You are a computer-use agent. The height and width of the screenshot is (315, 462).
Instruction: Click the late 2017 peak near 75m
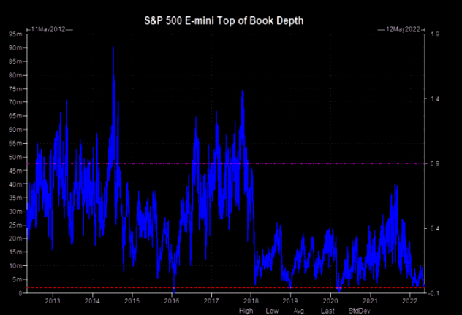coord(243,92)
